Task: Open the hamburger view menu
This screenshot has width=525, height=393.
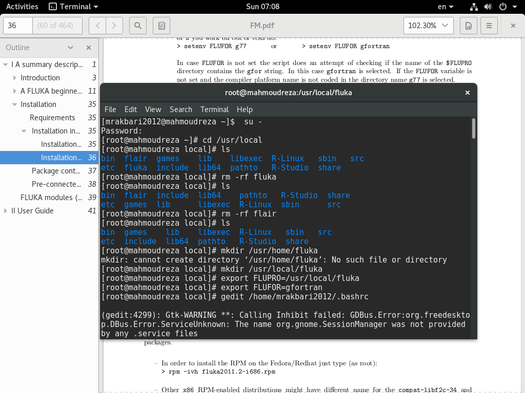Action: [x=489, y=26]
